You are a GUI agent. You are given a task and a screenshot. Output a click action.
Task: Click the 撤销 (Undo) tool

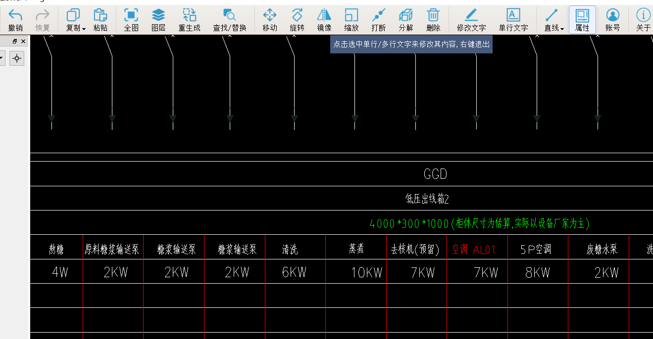(x=15, y=20)
